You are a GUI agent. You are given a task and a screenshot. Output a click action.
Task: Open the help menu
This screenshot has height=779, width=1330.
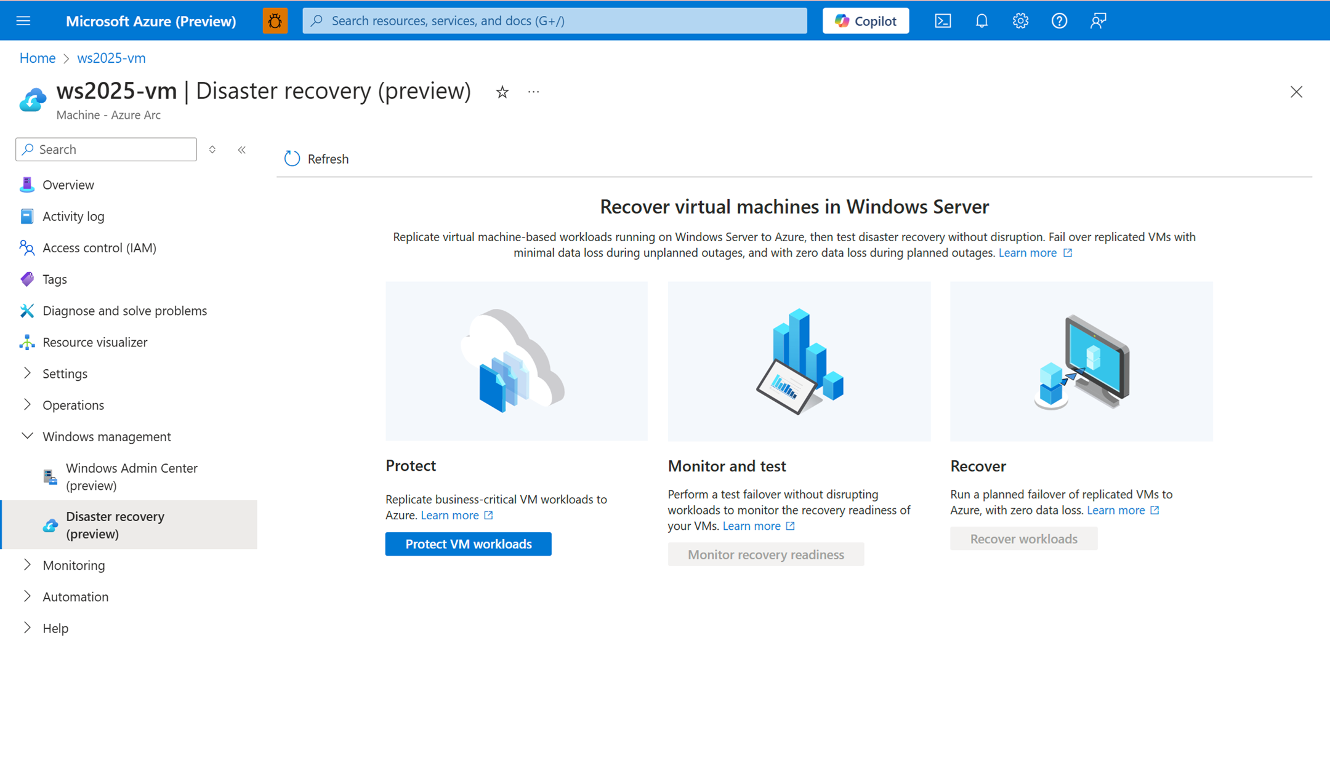(1059, 20)
